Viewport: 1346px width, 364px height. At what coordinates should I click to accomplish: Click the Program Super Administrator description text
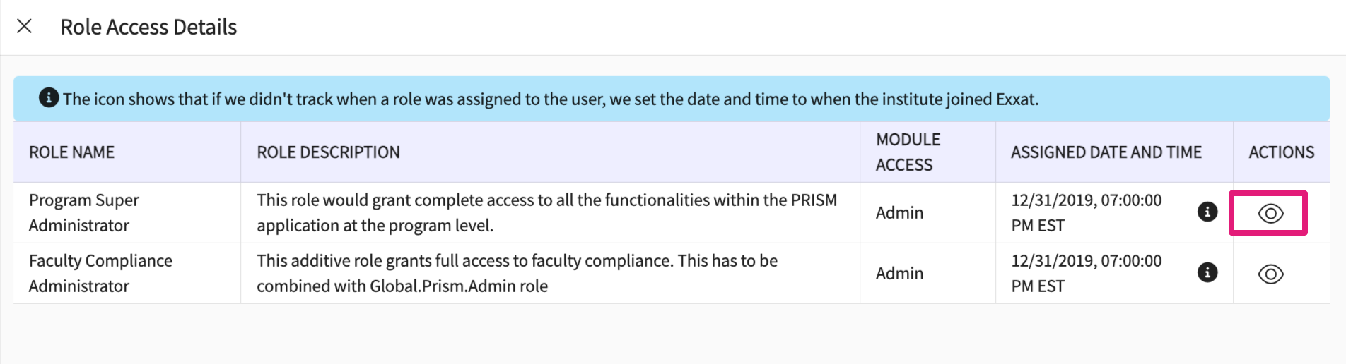546,213
